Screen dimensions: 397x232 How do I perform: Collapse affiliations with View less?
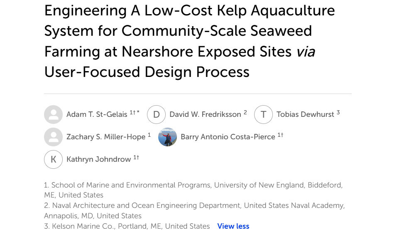pyautogui.click(x=233, y=226)
